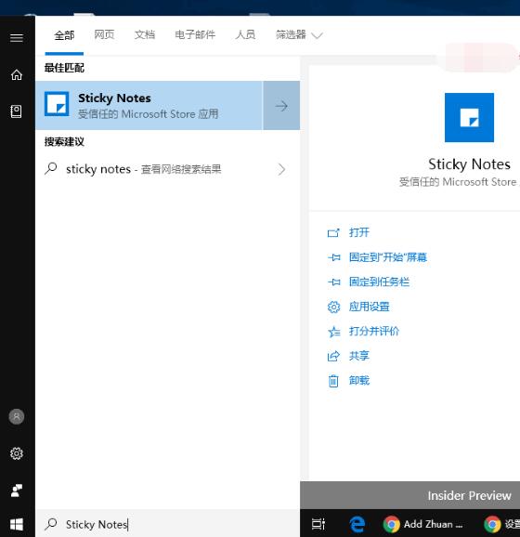Click the Sticky Notes icon in best match
This screenshot has height=537, width=520.
pos(57,104)
